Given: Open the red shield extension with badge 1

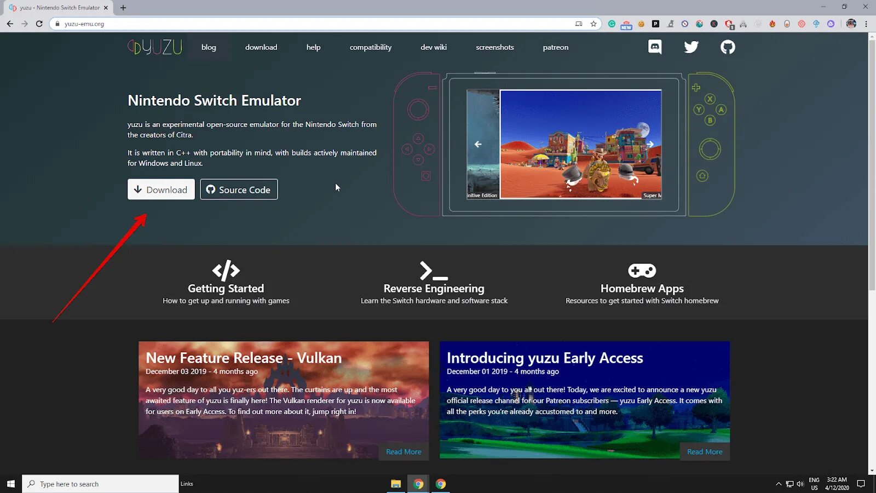Looking at the screenshot, I should [x=729, y=24].
